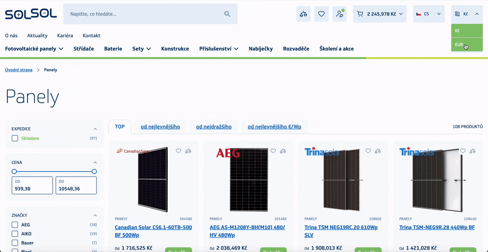Expand the Sety menu
The width and height of the screenshot is (488, 252).
tap(142, 49)
